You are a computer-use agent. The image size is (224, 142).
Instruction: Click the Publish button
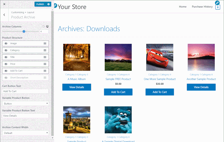pyautogui.click(x=40, y=4)
